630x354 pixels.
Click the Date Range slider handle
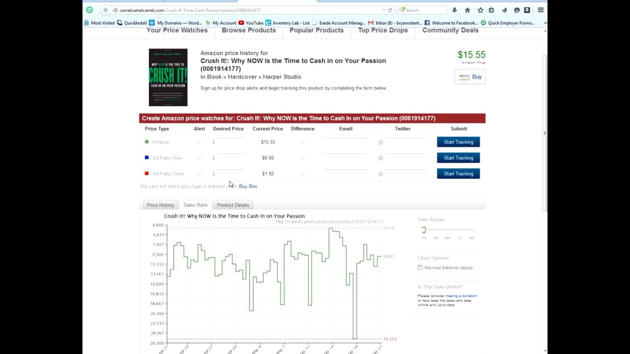pos(423,230)
